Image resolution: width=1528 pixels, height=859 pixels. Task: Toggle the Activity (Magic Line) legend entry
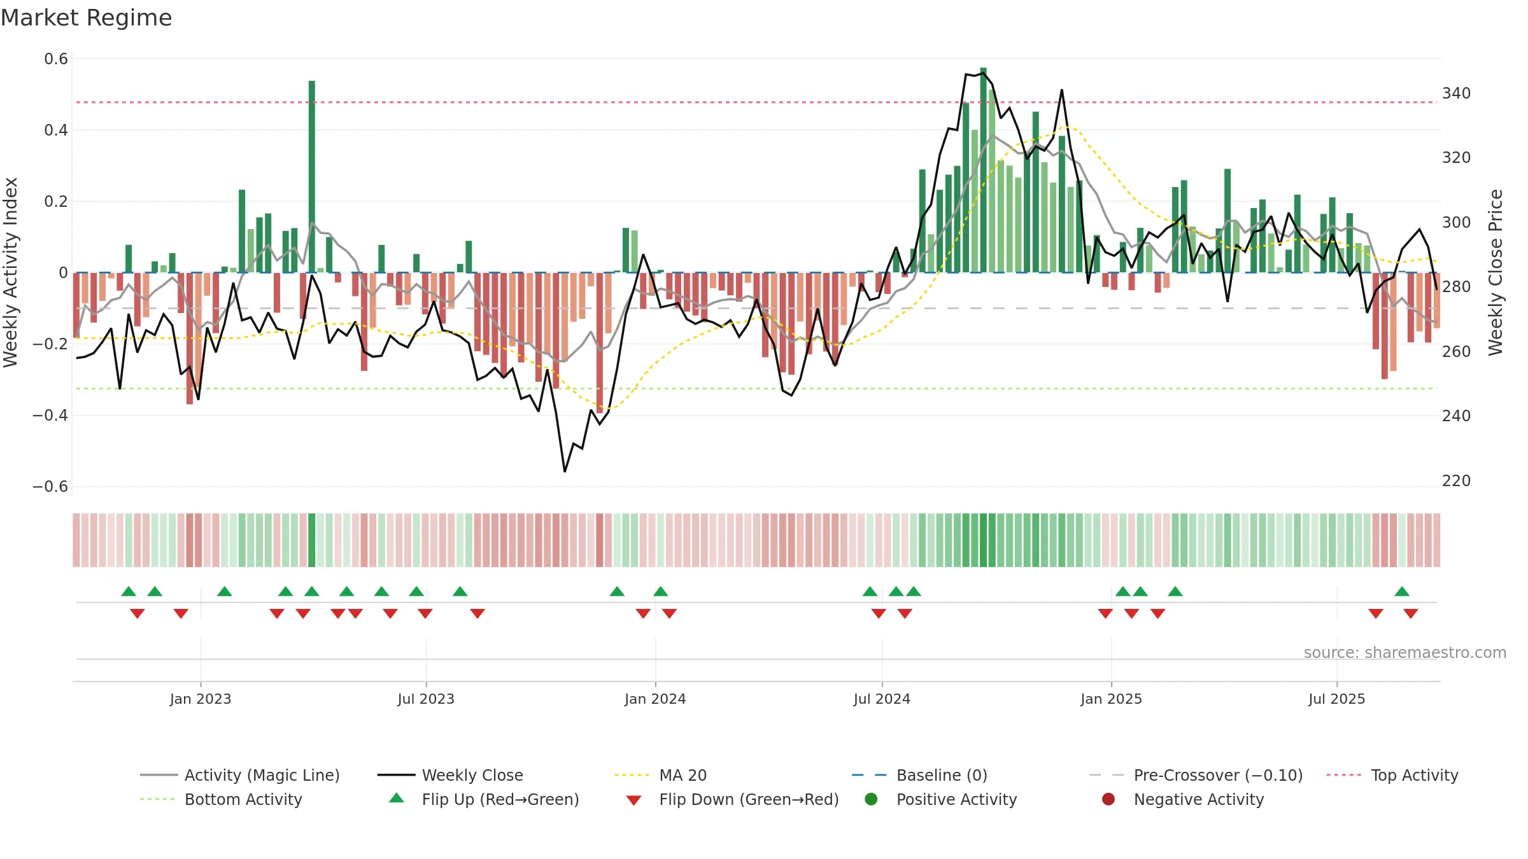240,775
